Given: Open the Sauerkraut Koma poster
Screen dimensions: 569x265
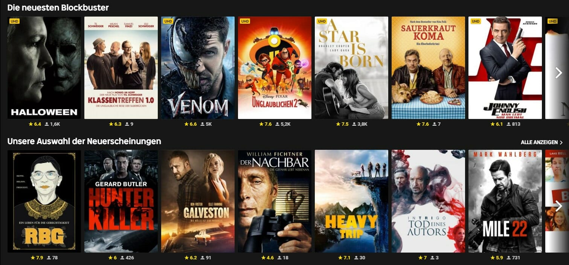Looking at the screenshot, I should (428, 68).
